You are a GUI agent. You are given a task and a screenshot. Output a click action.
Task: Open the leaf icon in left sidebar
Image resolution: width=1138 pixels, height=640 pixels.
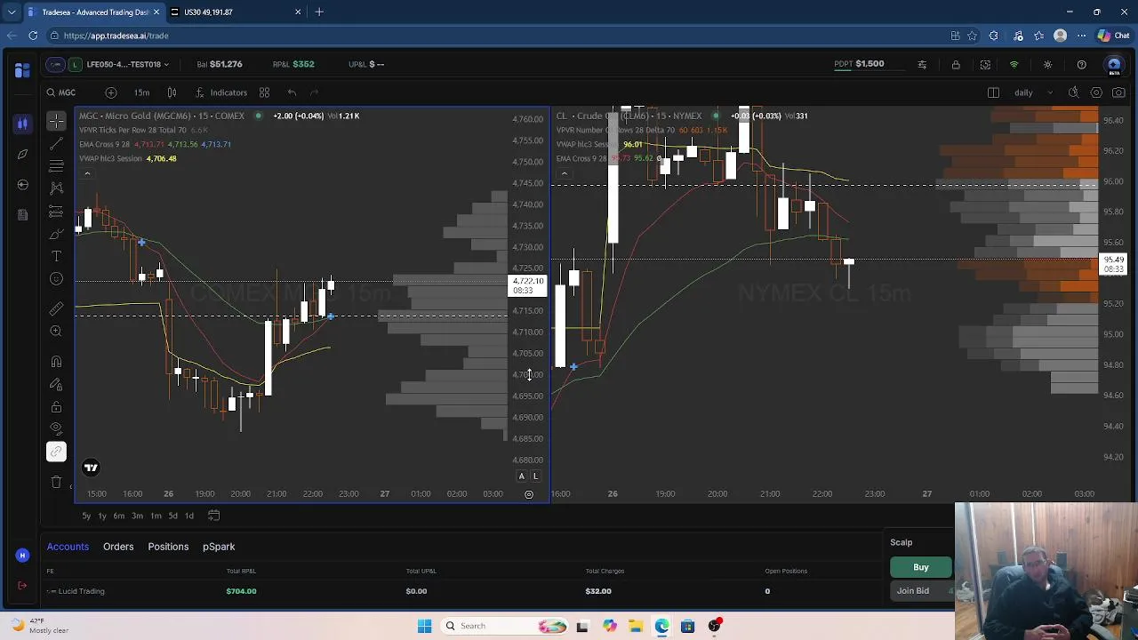point(22,154)
